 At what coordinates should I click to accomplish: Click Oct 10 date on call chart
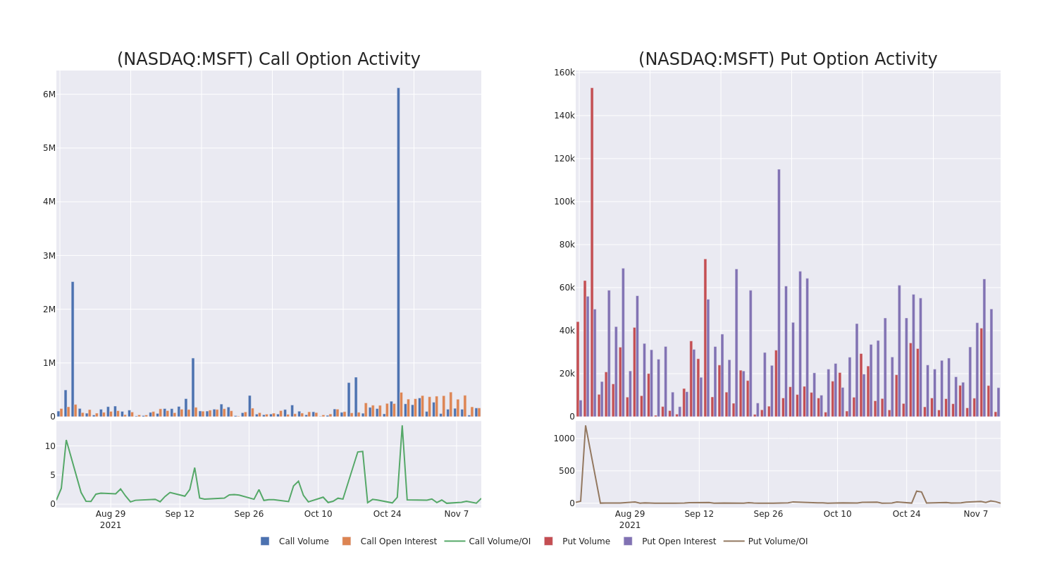pyautogui.click(x=318, y=514)
